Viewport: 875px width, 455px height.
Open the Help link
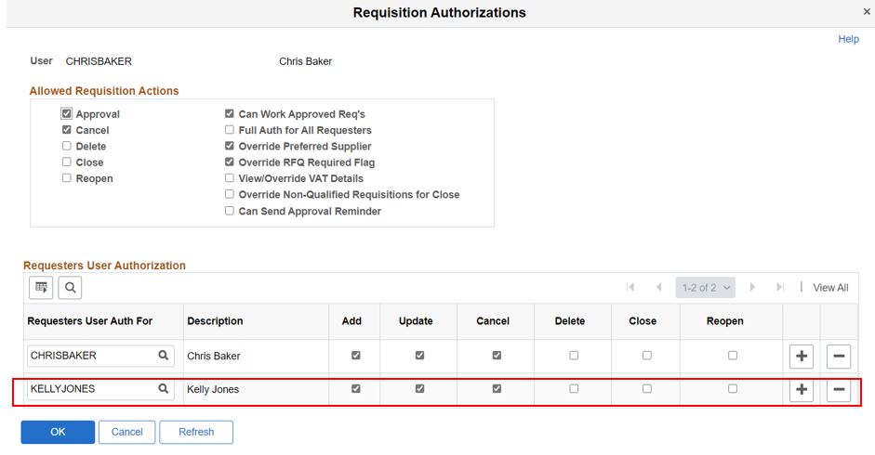(x=848, y=39)
